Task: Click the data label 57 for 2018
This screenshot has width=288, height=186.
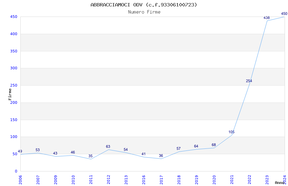Action: tap(179, 148)
